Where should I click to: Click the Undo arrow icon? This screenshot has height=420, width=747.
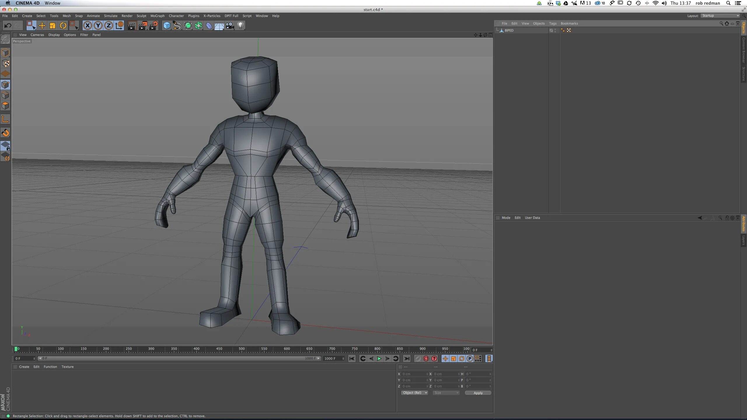7,26
